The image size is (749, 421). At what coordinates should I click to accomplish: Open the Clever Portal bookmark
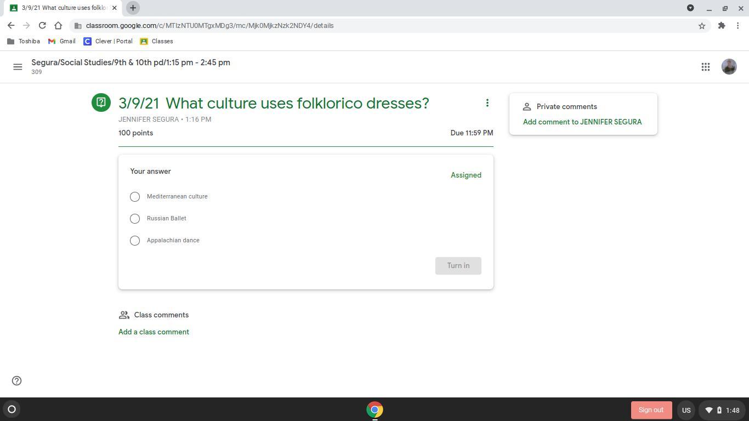[108, 41]
